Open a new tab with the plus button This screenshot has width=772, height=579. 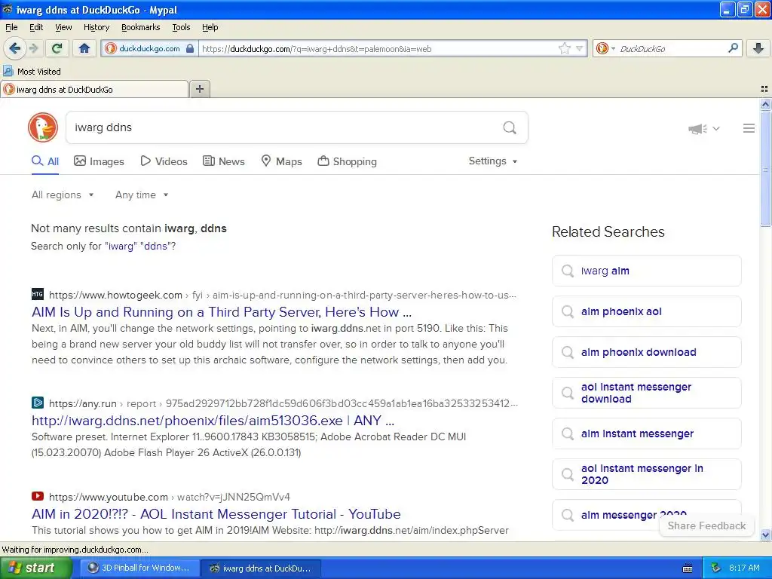coord(199,89)
